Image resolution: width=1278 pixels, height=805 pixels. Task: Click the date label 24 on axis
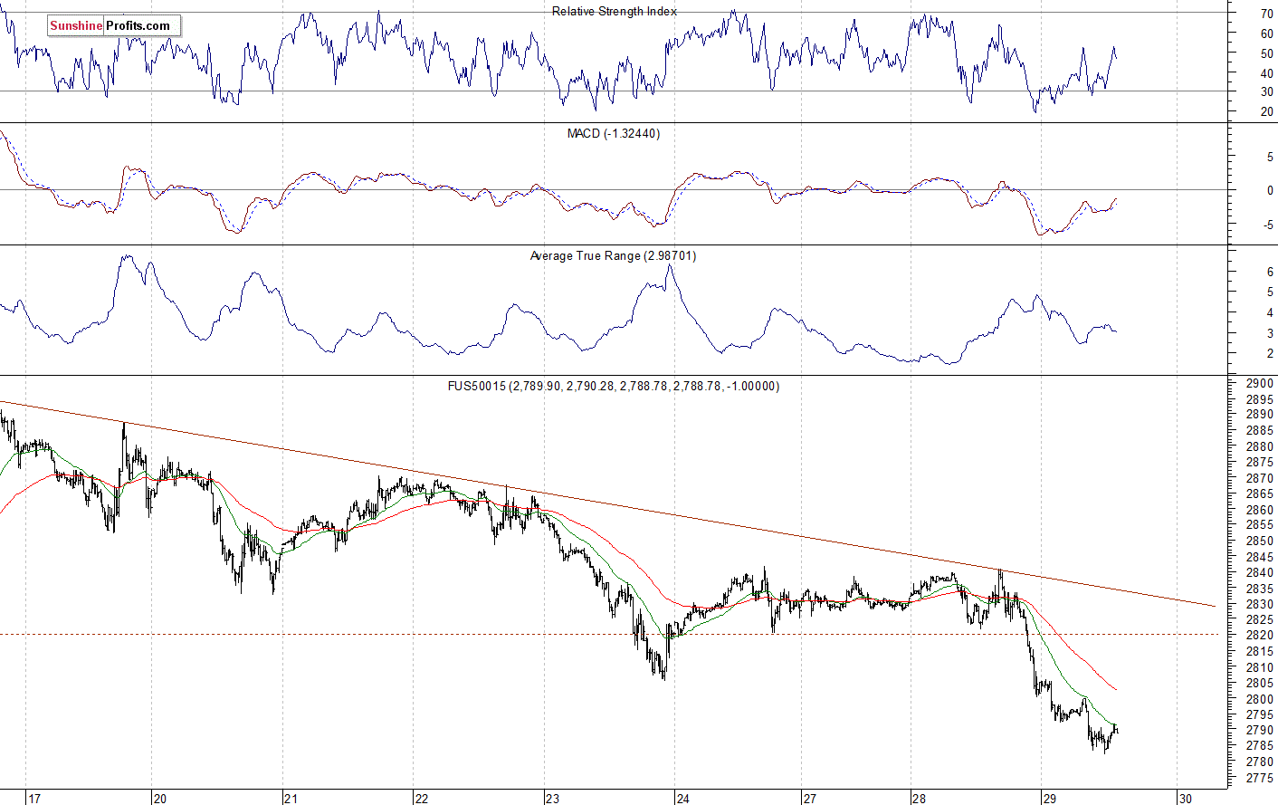click(x=682, y=798)
